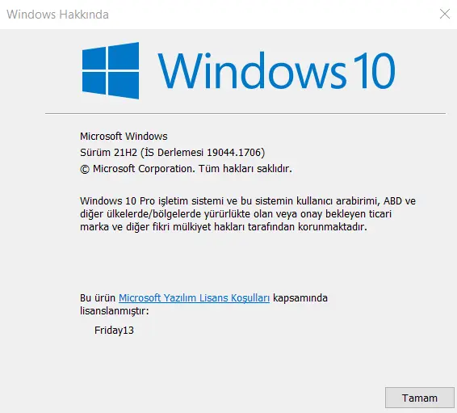Click the 'lisanslanmıştır:' label
Image resolution: width=457 pixels, height=413 pixels.
click(x=115, y=311)
